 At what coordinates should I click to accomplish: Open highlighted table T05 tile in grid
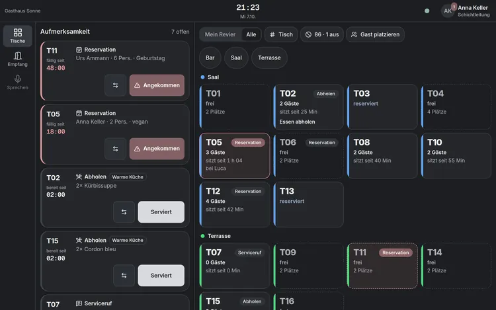coord(234,156)
